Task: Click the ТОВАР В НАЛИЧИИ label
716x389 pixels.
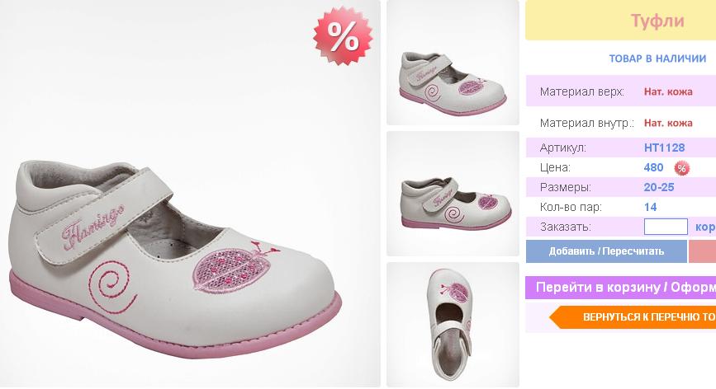Action: pos(657,59)
